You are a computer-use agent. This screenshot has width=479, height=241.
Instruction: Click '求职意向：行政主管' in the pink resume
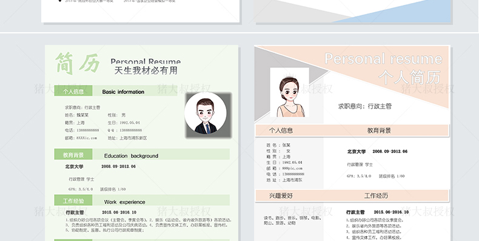(x=365, y=106)
